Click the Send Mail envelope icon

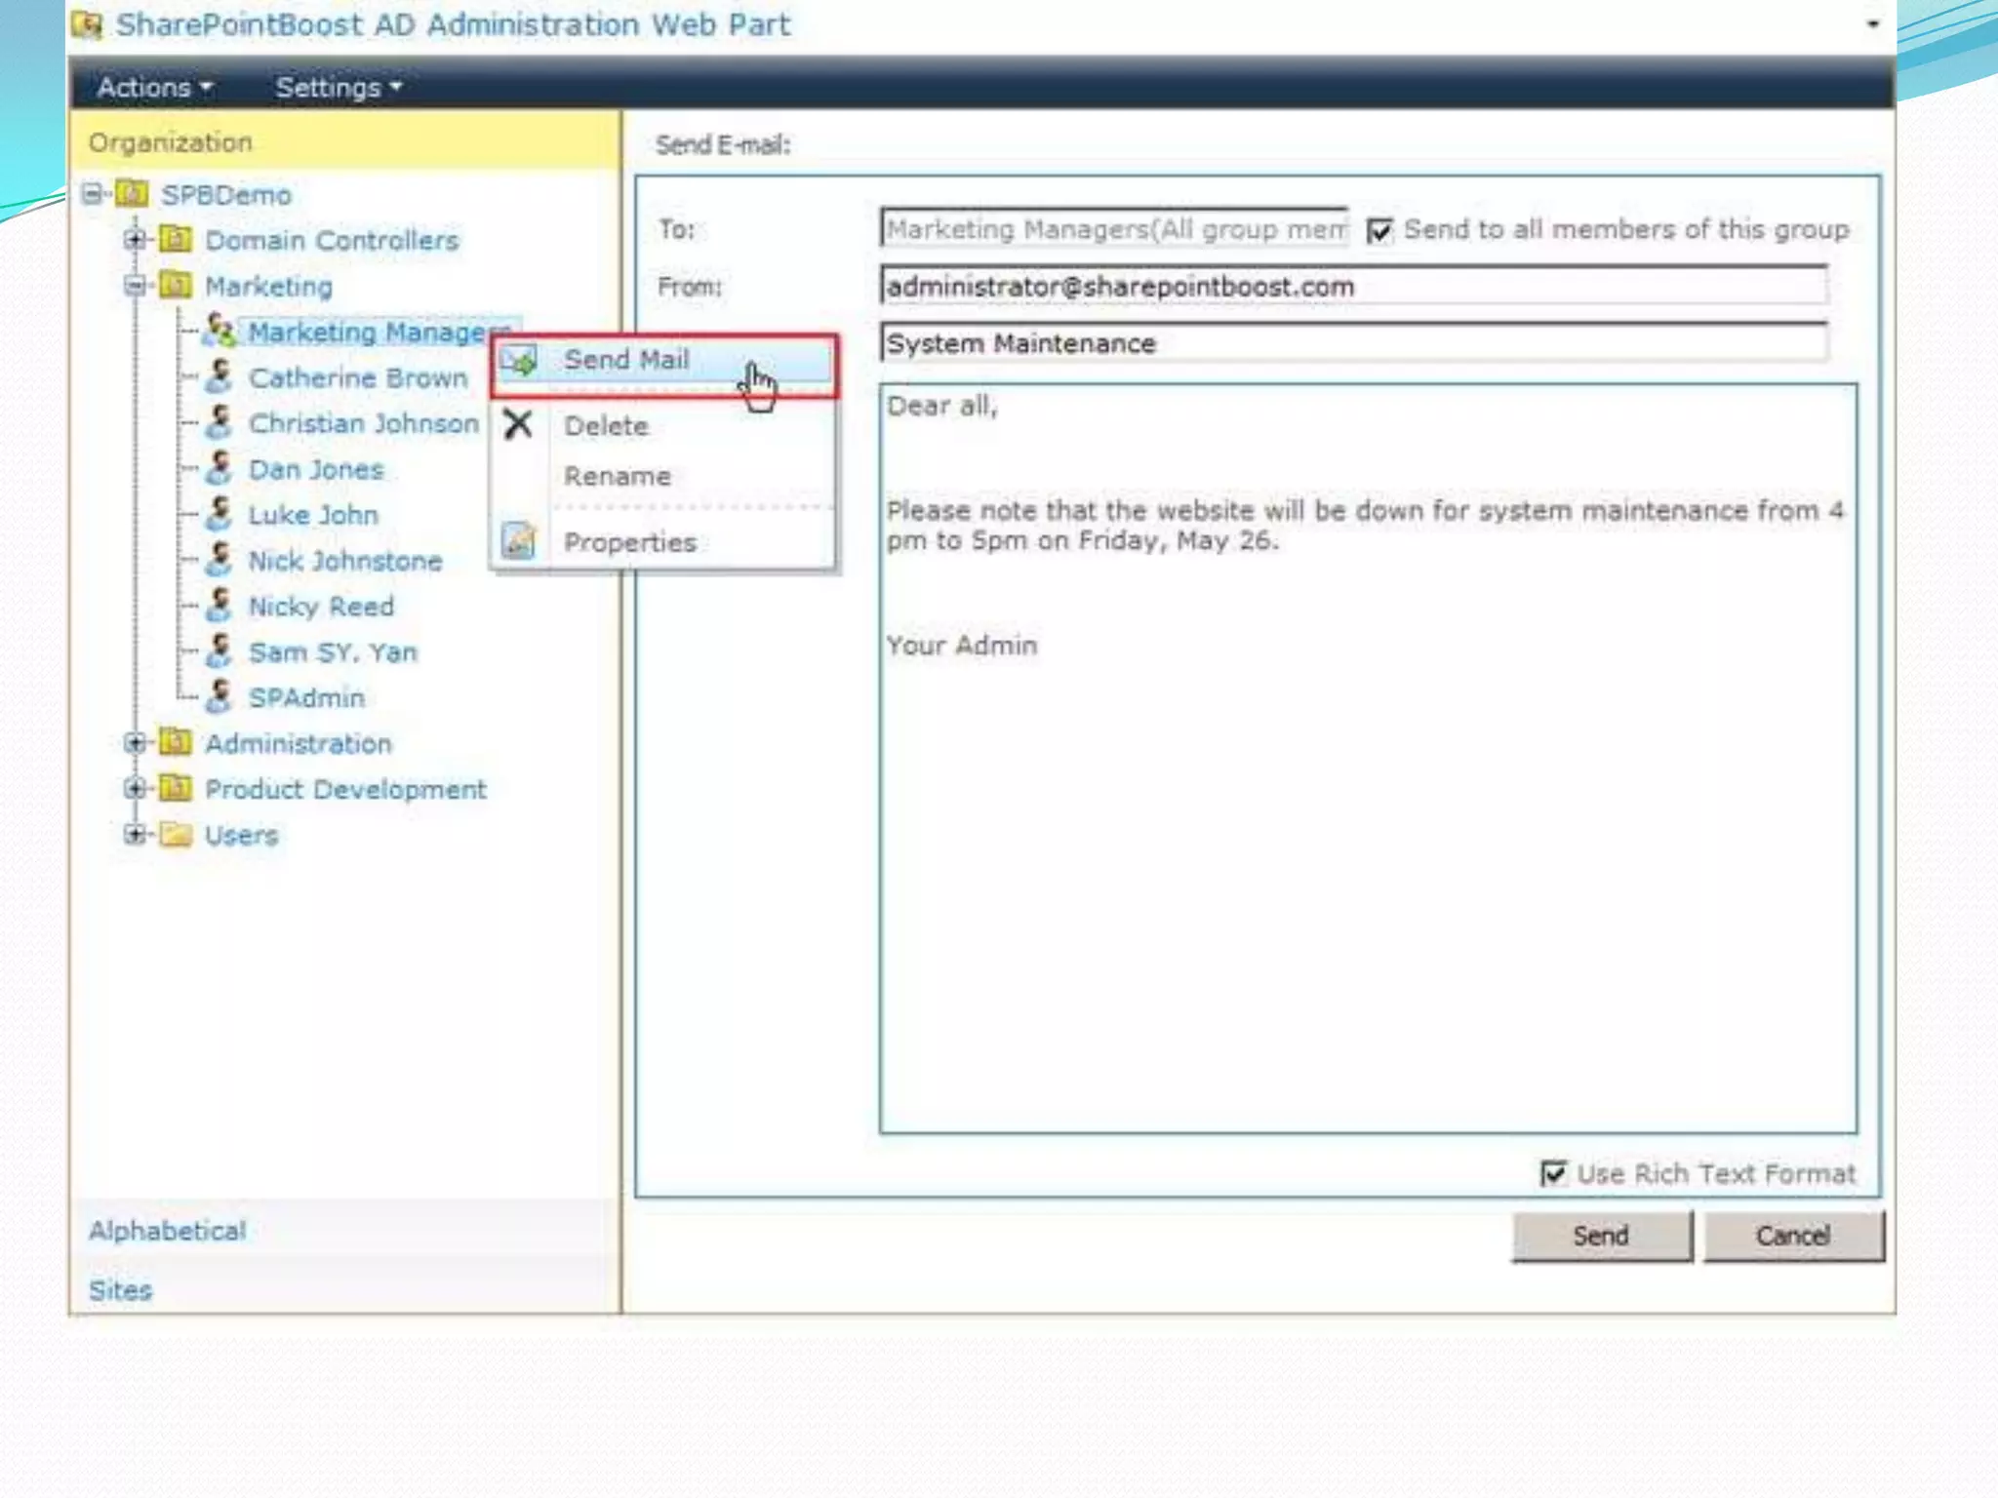coord(519,362)
